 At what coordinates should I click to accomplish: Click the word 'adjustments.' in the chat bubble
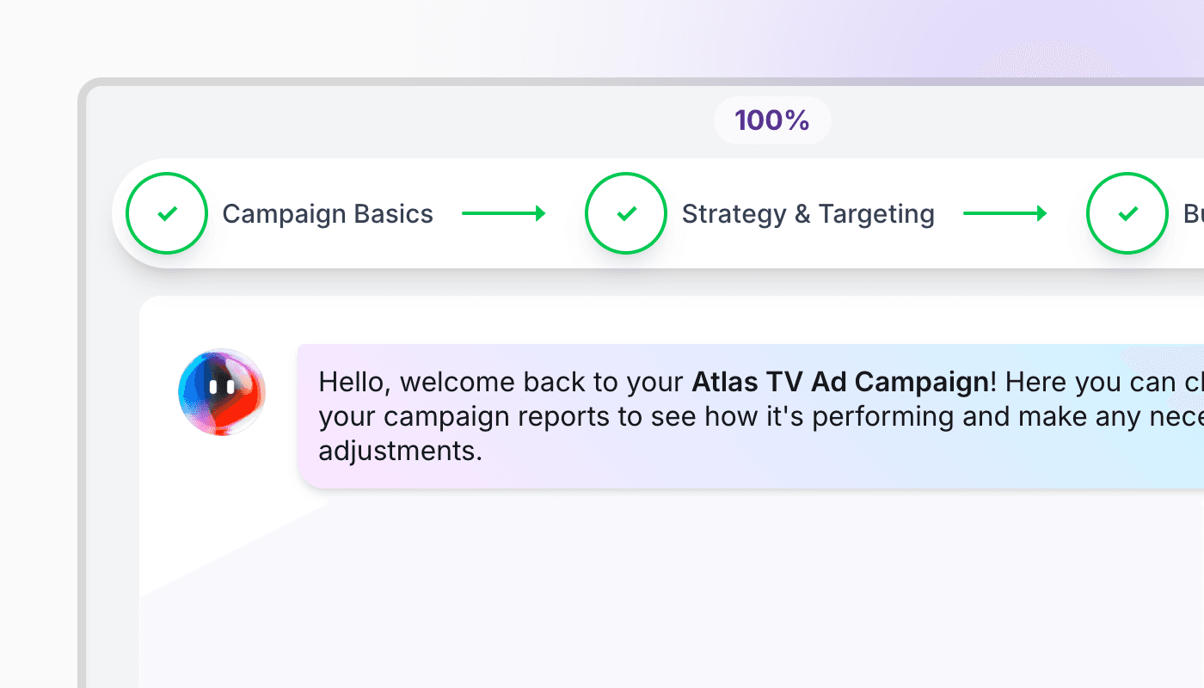point(401,451)
